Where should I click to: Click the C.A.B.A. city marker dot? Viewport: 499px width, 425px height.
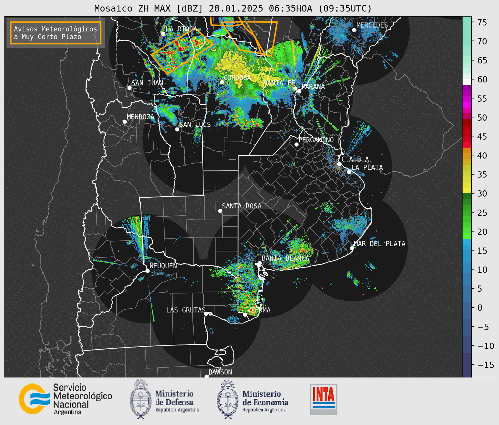tap(339, 164)
